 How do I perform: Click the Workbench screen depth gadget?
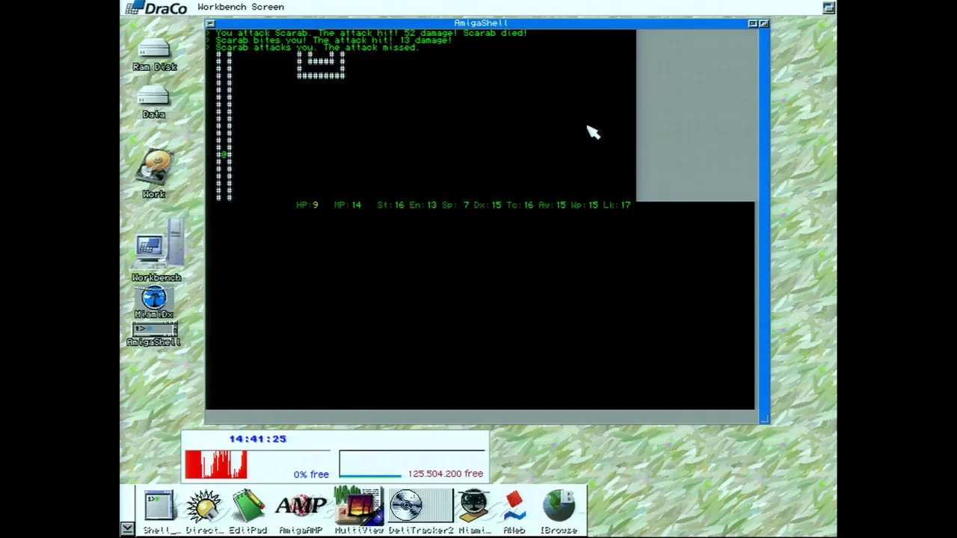click(828, 7)
